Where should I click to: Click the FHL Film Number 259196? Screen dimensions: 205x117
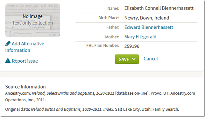(132, 46)
